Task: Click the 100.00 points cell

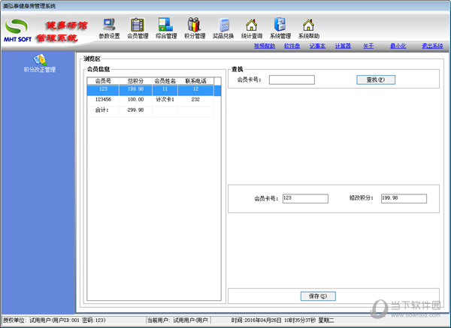Action: (135, 100)
